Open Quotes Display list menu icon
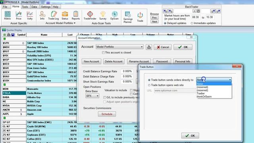 click(4, 35)
